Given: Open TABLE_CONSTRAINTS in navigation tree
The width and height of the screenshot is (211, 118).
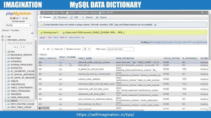Looking at the screenshot, I should point(21,88).
